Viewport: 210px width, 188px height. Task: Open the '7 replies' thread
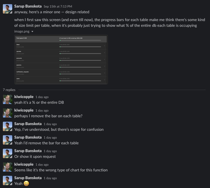(x=9, y=90)
